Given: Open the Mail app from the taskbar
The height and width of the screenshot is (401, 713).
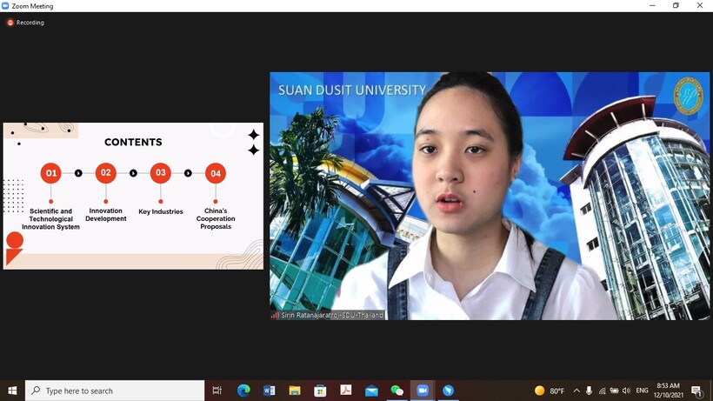Looking at the screenshot, I should 371,391.
